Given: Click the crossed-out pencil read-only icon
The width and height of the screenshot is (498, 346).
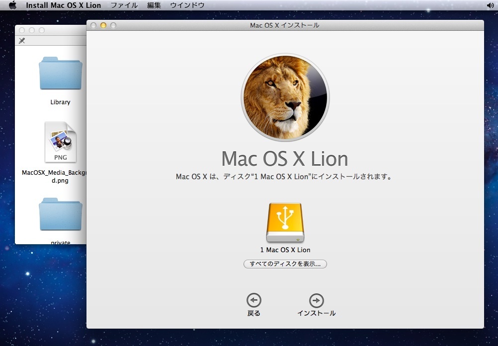Looking at the screenshot, I should point(22,41).
